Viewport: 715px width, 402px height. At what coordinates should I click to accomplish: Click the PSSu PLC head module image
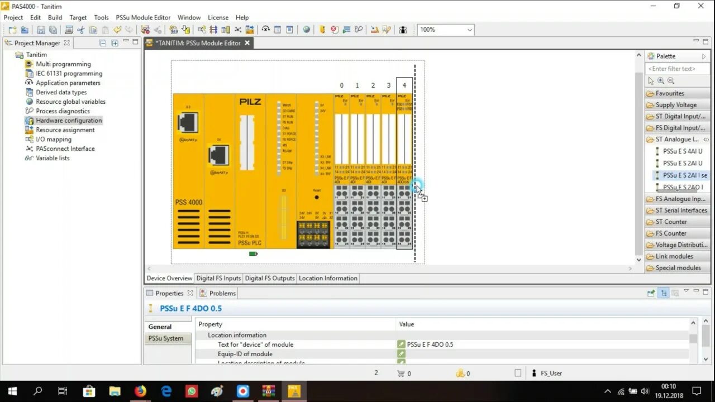(x=250, y=171)
